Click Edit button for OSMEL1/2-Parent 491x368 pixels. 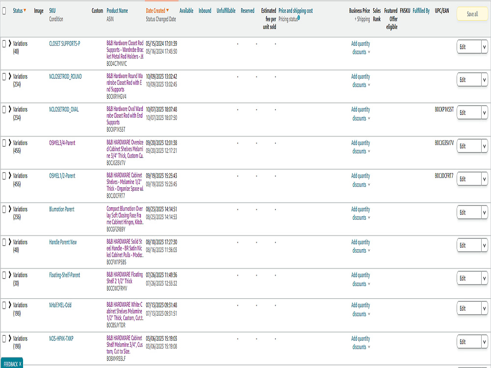click(469, 179)
